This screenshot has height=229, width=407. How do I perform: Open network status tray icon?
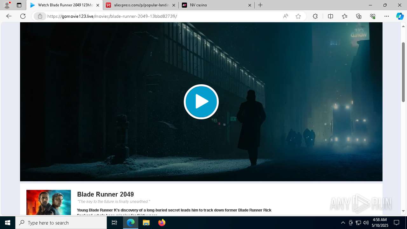(x=358, y=223)
